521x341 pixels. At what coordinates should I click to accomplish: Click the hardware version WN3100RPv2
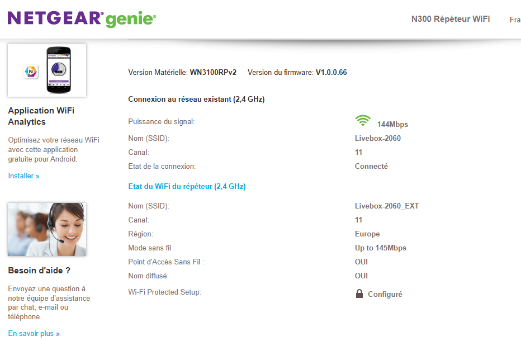(213, 73)
